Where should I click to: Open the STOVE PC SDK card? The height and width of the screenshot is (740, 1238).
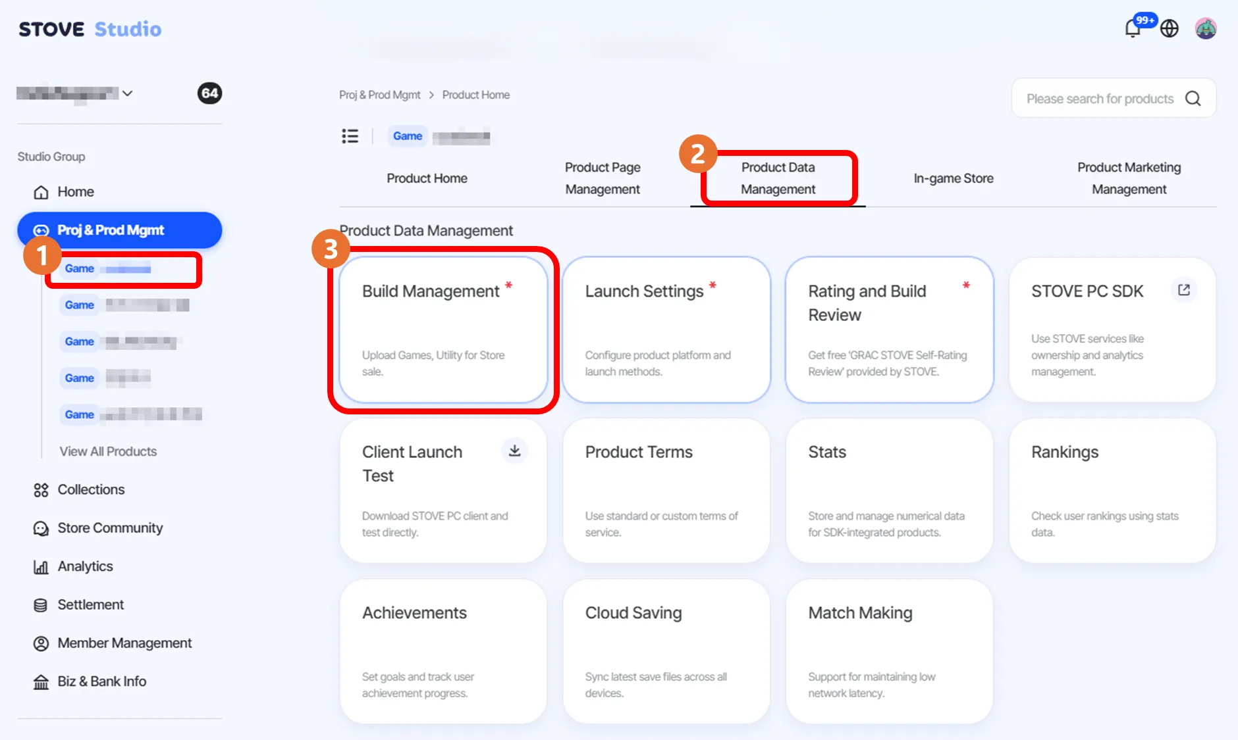click(1112, 330)
